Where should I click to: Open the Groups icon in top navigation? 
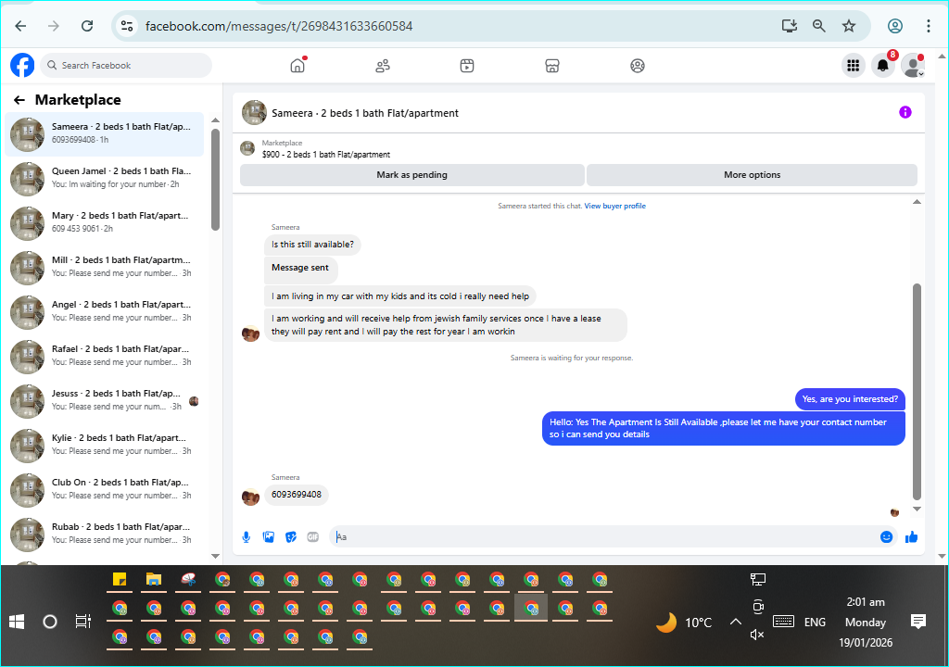[638, 66]
